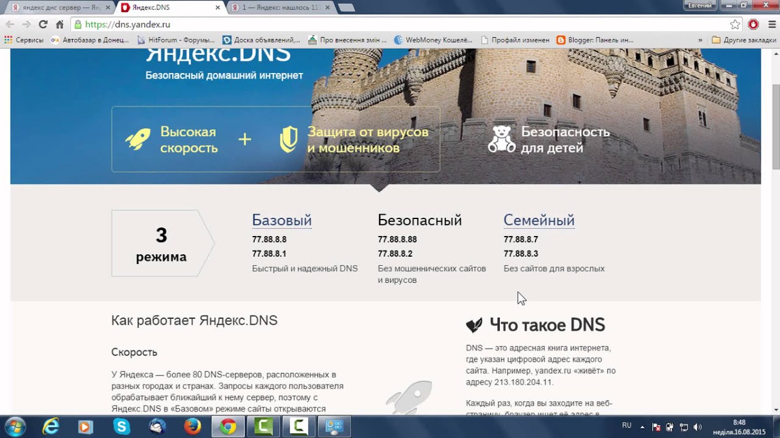This screenshot has height=438, width=780.
Task: Click the teddy bear child safety icon
Action: [501, 139]
